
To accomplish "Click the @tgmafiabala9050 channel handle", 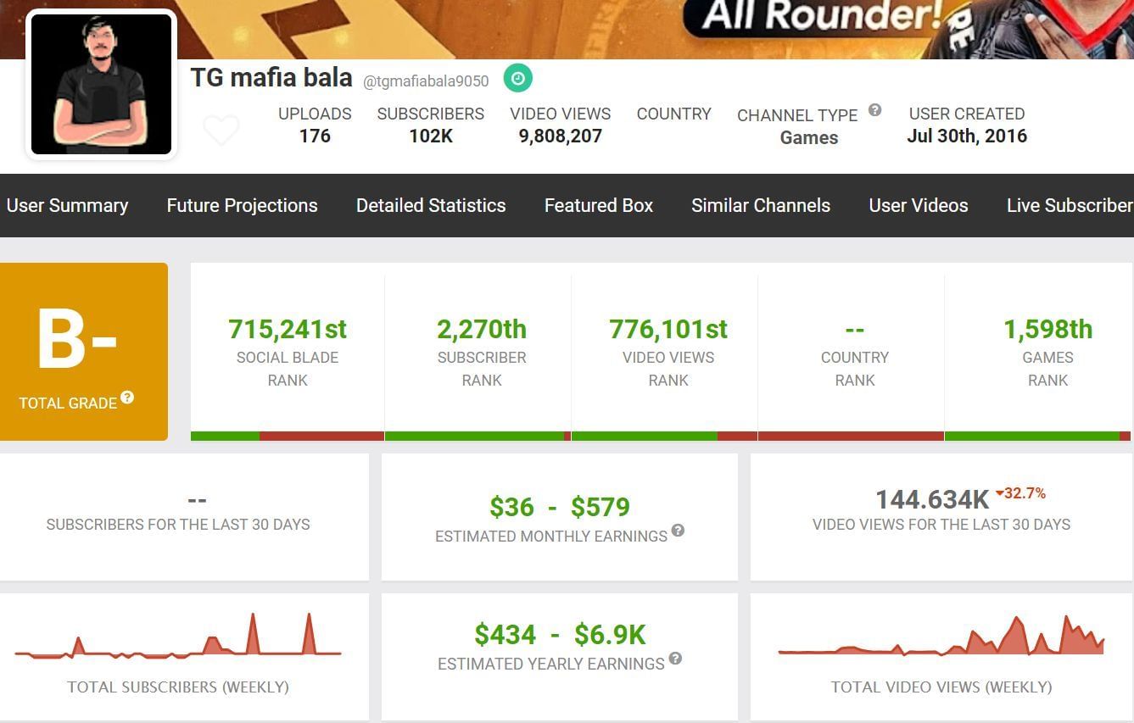I will (x=426, y=81).
